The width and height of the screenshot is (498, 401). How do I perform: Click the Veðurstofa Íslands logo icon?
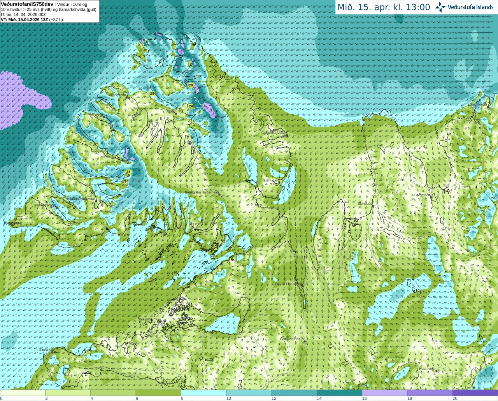click(x=440, y=7)
